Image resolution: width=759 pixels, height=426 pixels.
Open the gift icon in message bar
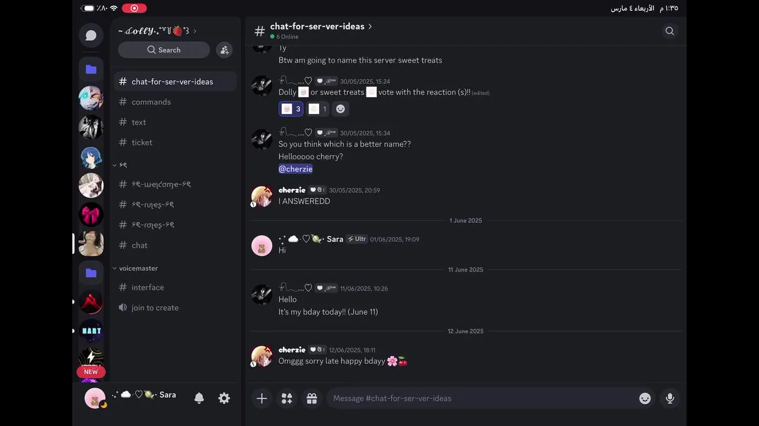point(312,398)
